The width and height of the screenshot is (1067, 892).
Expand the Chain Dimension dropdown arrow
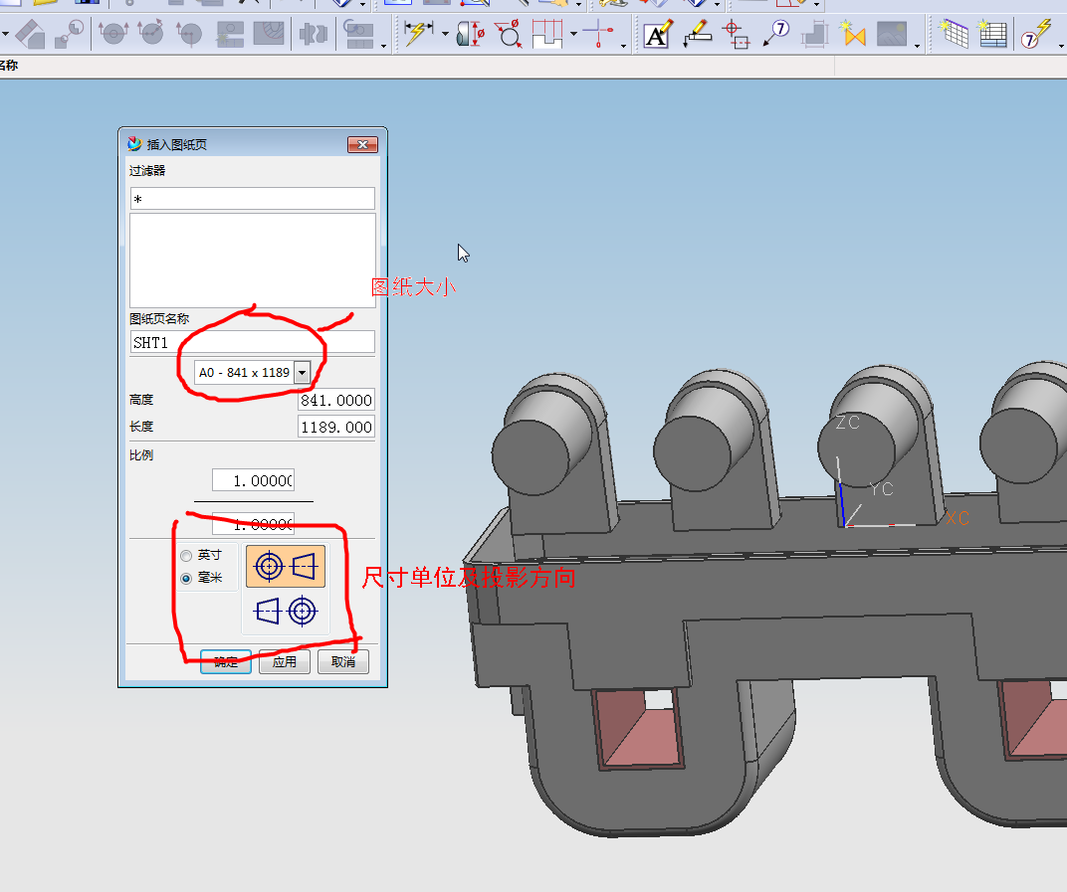click(x=573, y=34)
